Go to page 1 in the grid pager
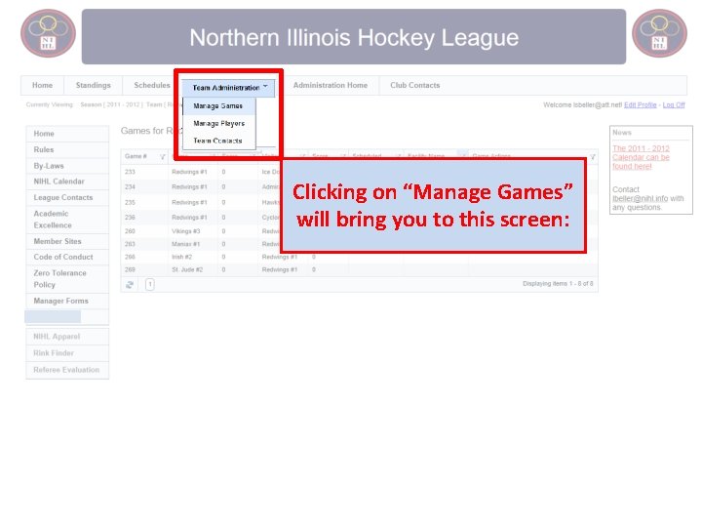702x527 pixels. (x=150, y=284)
